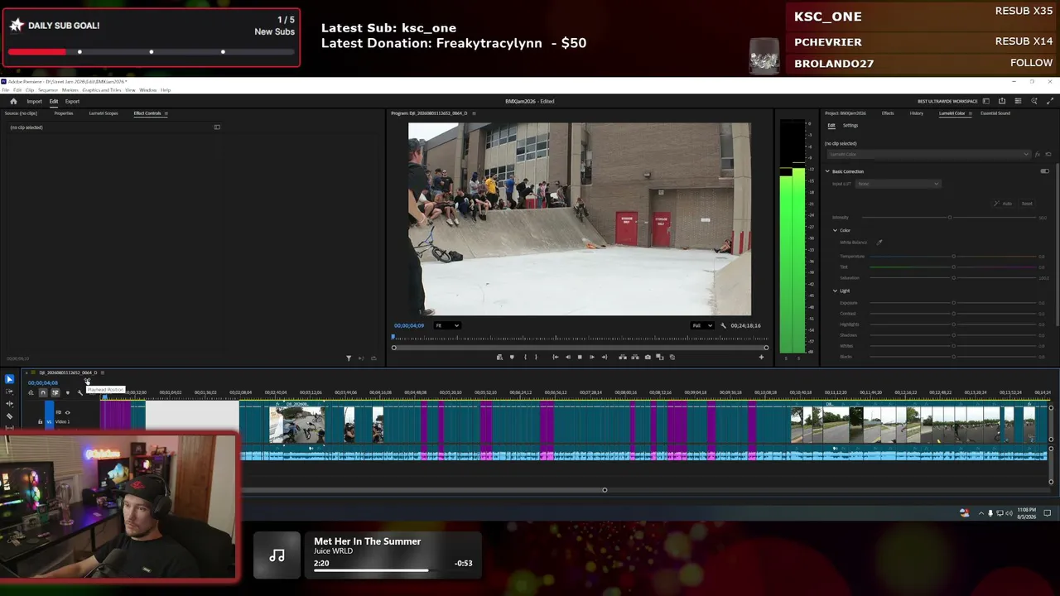
Task: Open the Effect Controls panel menu
Action: (x=166, y=113)
